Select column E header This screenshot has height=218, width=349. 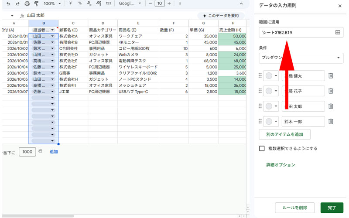coord(138,23)
